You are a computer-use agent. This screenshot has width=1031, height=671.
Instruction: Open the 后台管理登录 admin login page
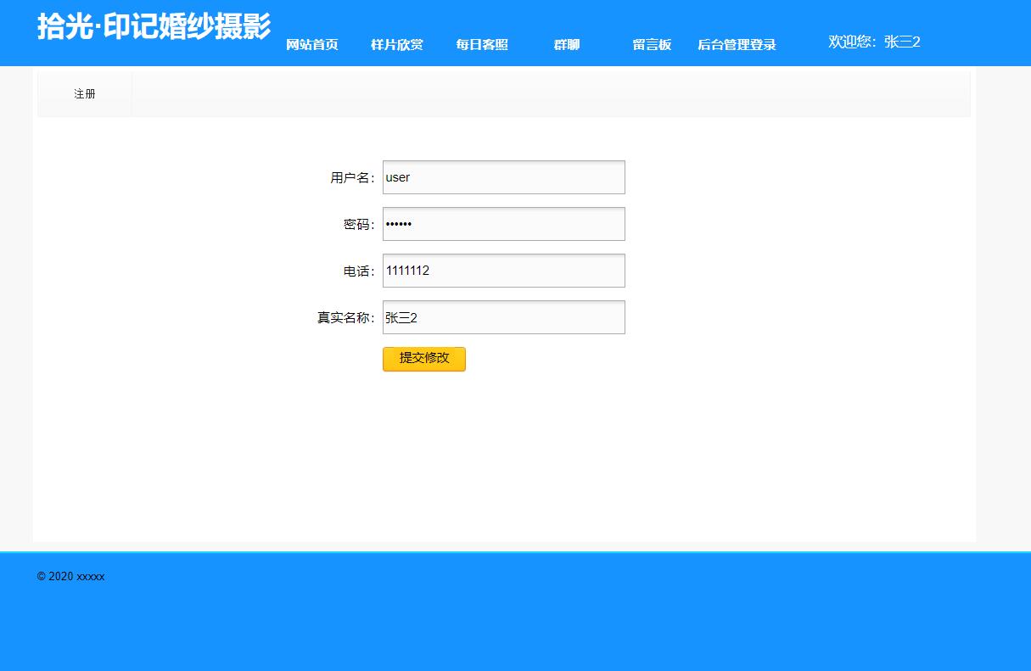[736, 45]
